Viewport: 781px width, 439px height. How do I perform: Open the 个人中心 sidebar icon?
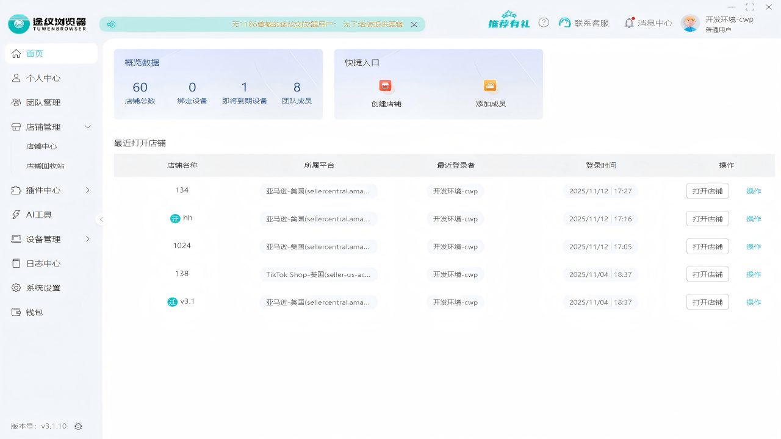coord(16,78)
